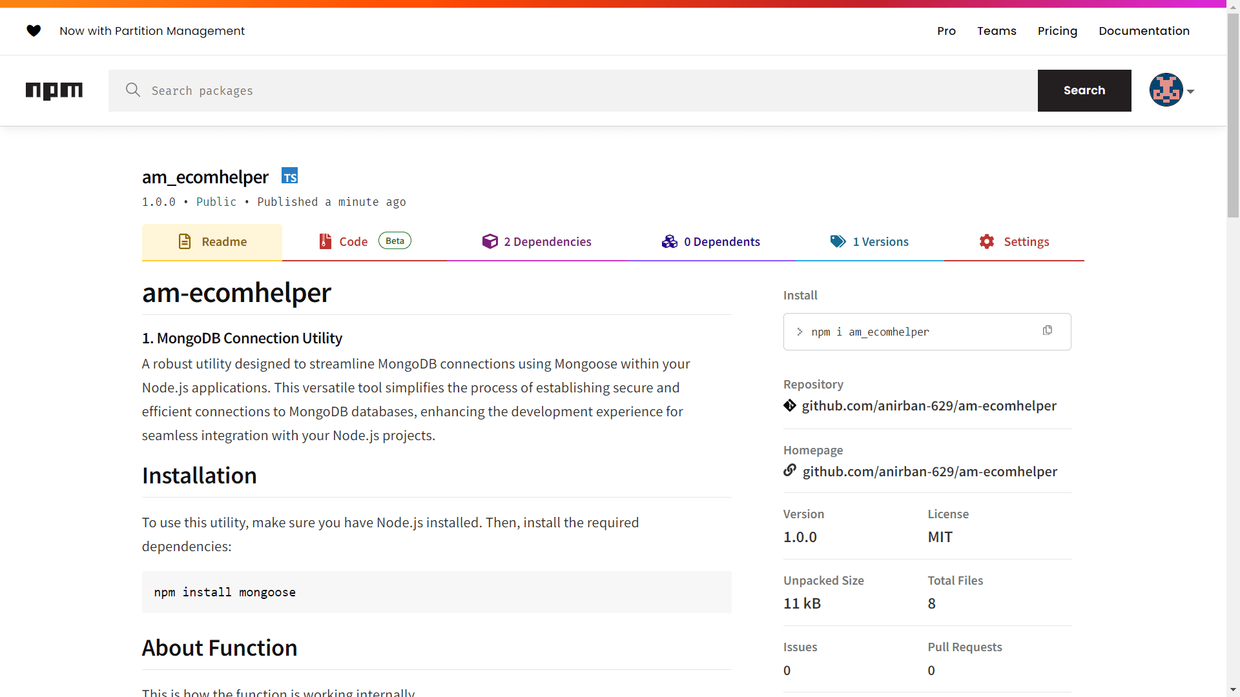Expand the account dropdown arrow
This screenshot has height=697, width=1240.
[1190, 92]
